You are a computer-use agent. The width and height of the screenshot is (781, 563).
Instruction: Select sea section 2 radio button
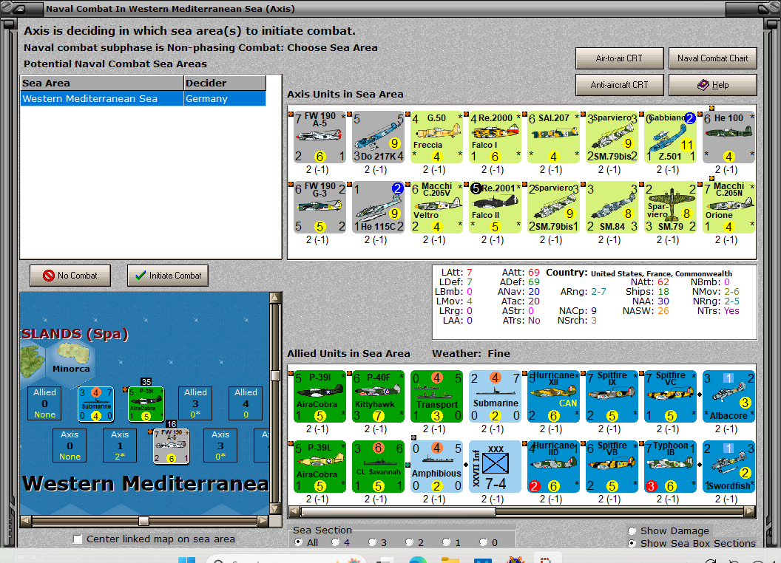(x=410, y=542)
